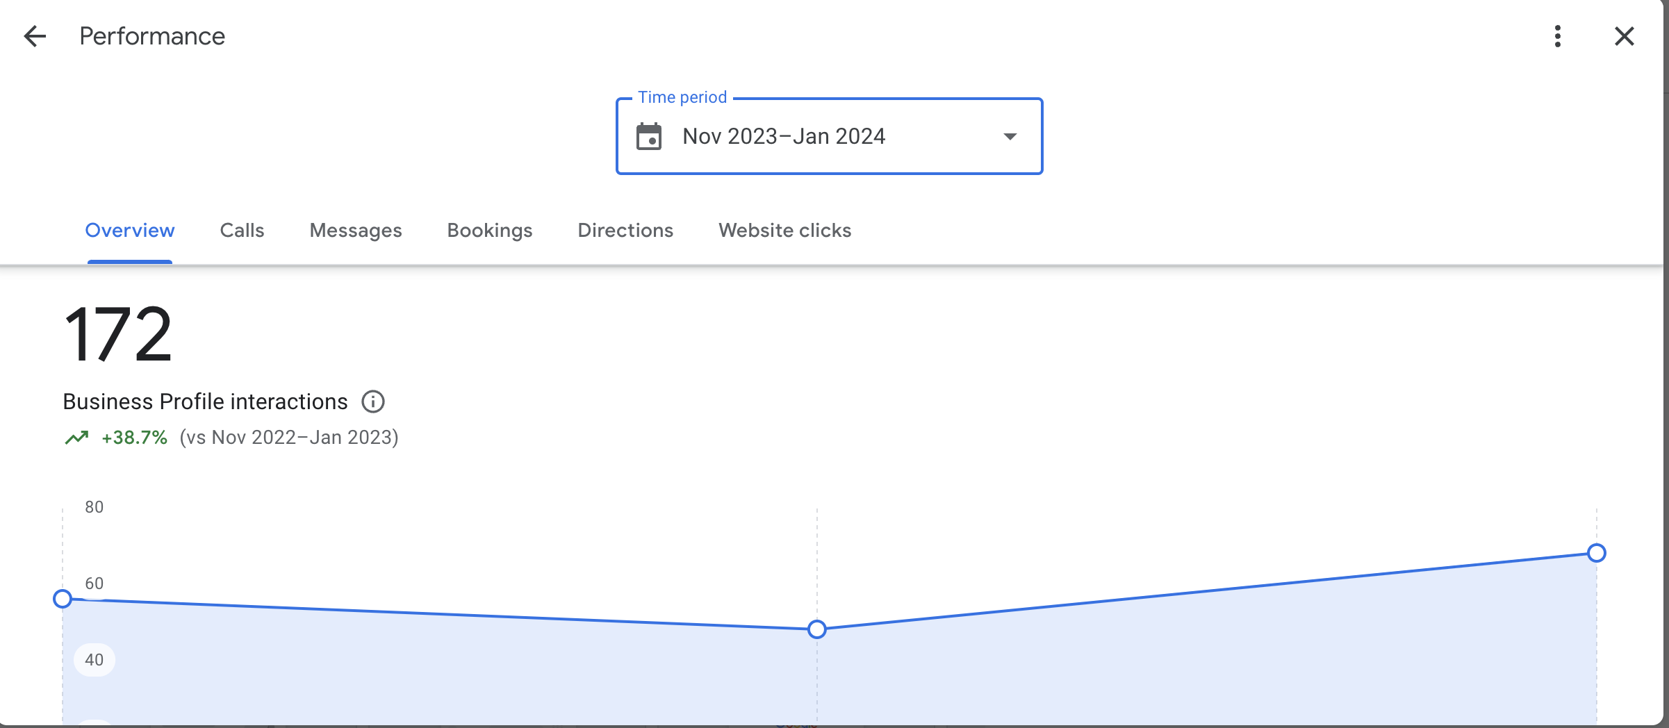The image size is (1669, 728).
Task: Open info icon for Business Profile interactions
Action: 373,402
